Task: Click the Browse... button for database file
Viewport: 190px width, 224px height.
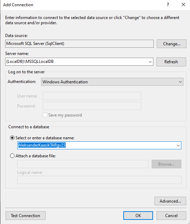Action: [x=167, y=164]
